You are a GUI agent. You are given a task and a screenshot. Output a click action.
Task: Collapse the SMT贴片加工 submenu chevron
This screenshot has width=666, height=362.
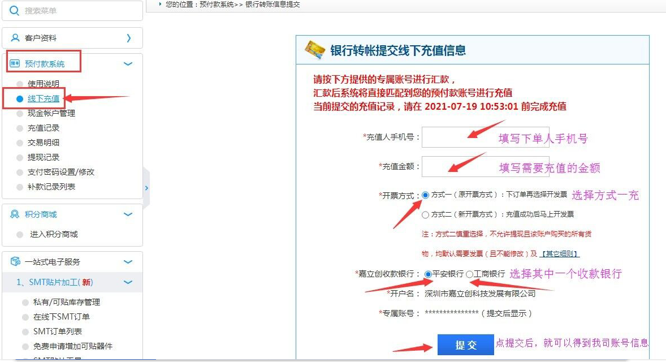[128, 282]
